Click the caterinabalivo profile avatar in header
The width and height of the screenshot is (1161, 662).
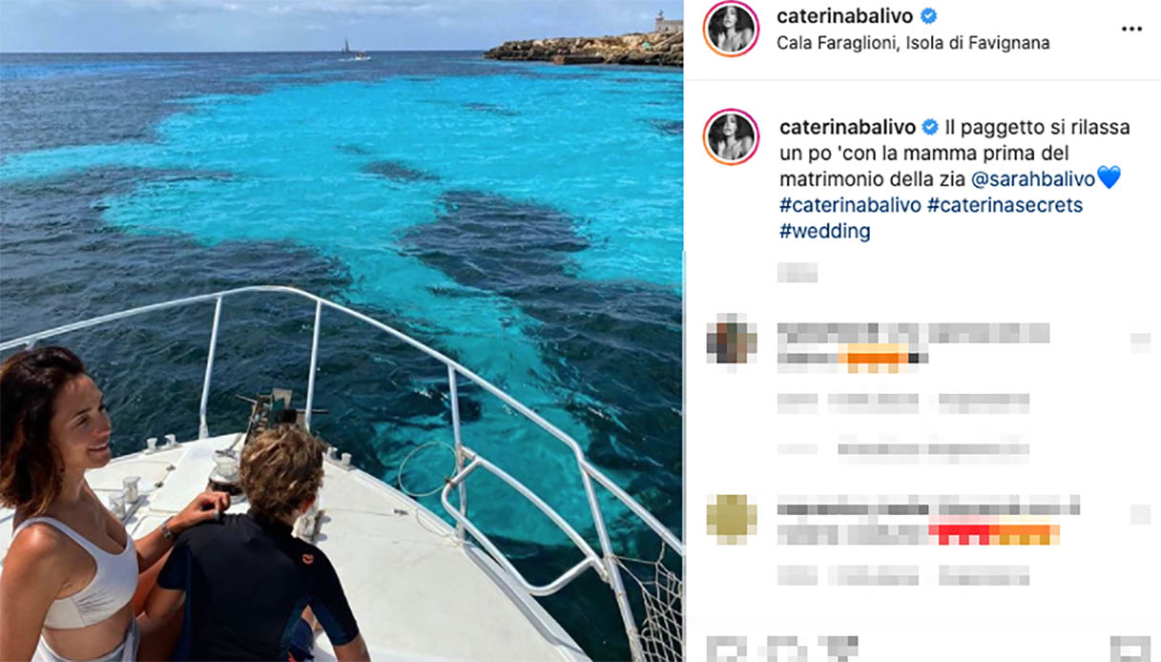[x=731, y=29]
